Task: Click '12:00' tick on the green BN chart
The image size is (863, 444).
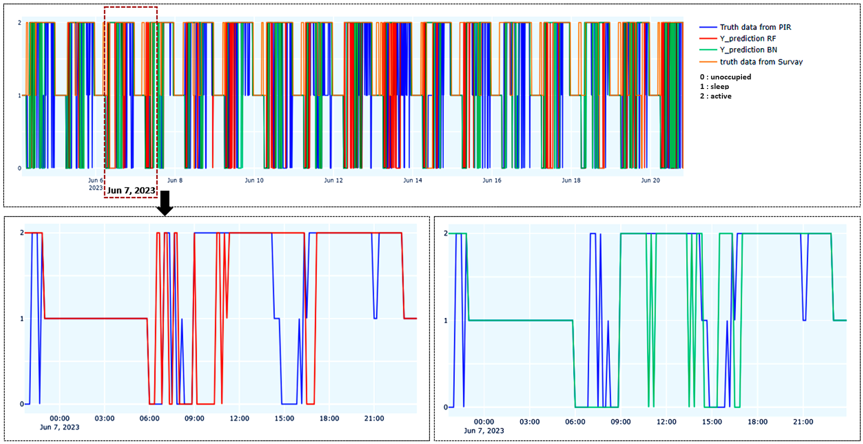Action: (x=667, y=422)
